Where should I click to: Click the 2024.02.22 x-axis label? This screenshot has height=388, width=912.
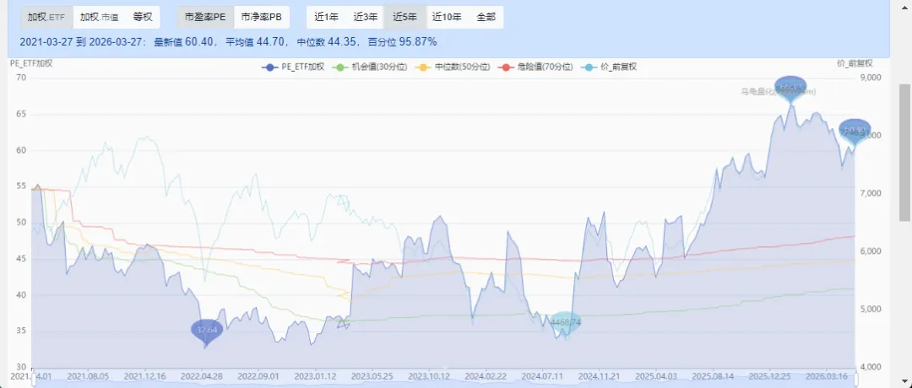tap(486, 376)
